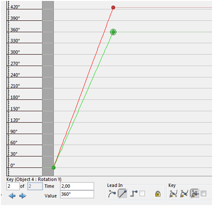The width and height of the screenshot is (213, 206).
Task: Click the first Key curve lock icon
Action: tap(173, 194)
